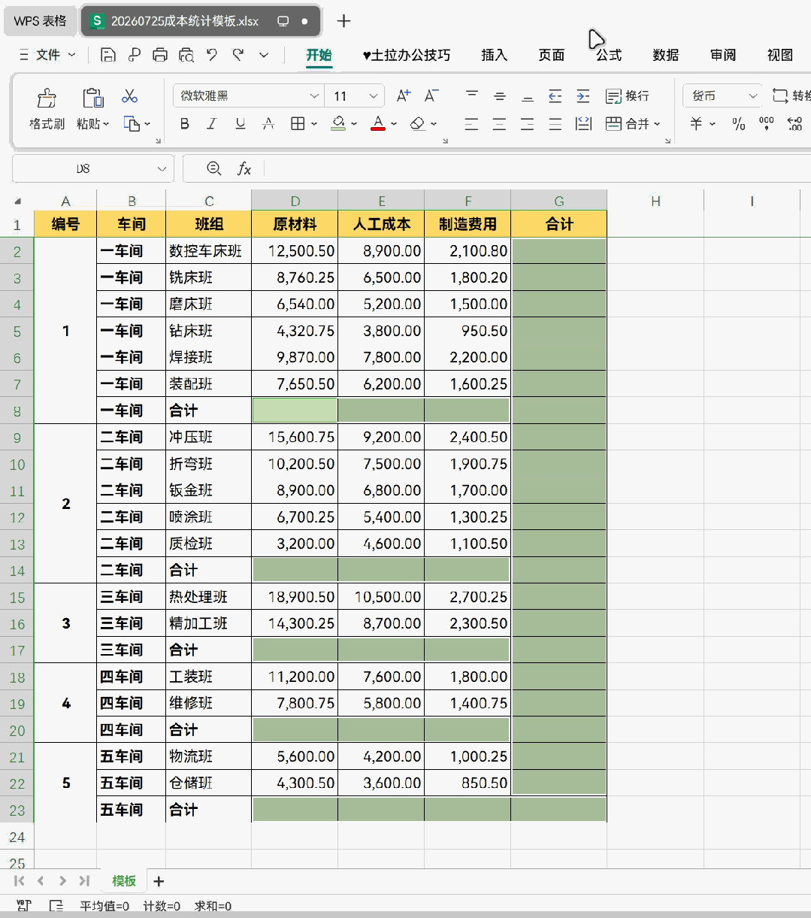The width and height of the screenshot is (811, 918).
Task: Expand the Name Box dropdown arrow
Action: pyautogui.click(x=162, y=169)
